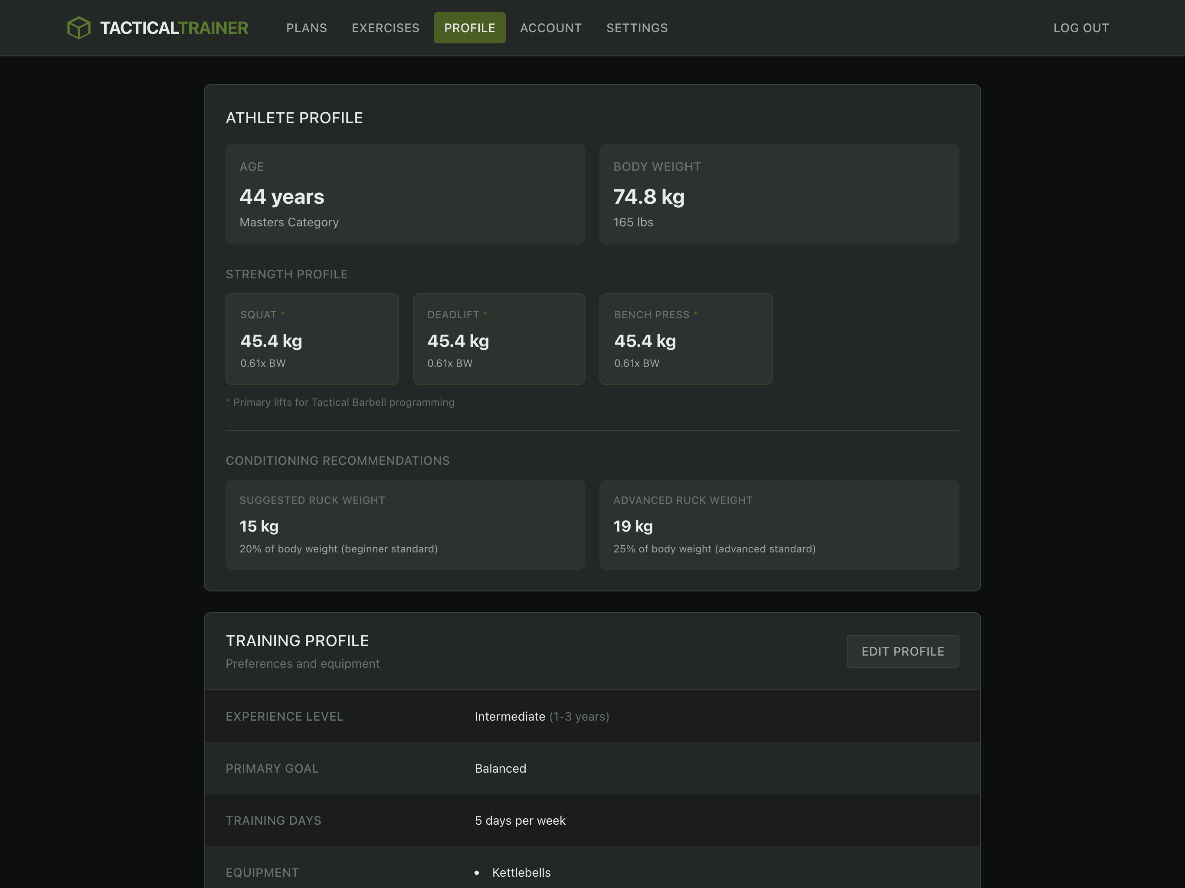Click the Experience Level row
The image size is (1185, 888).
(x=592, y=716)
